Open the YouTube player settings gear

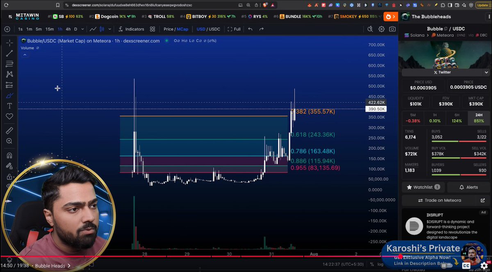(x=484, y=265)
